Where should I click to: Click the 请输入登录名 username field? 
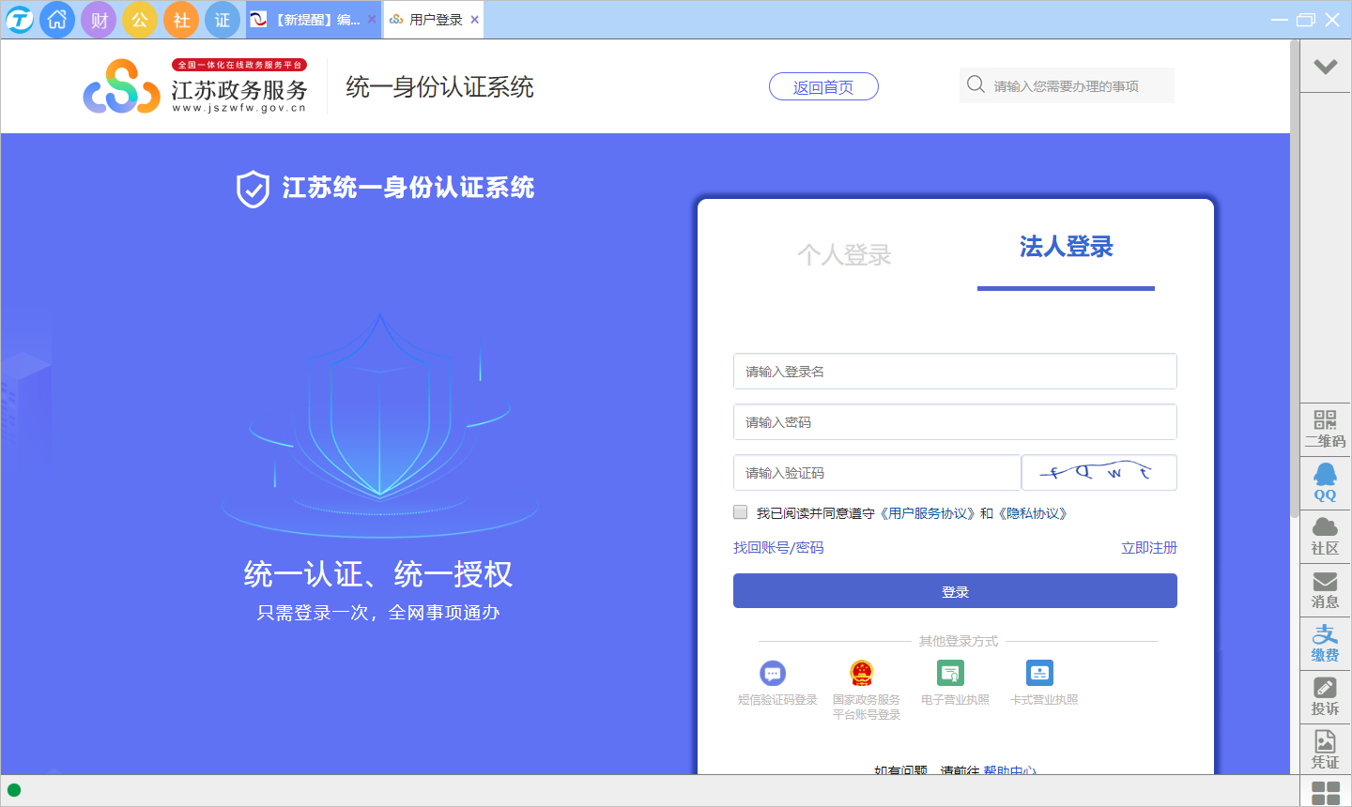coord(954,372)
